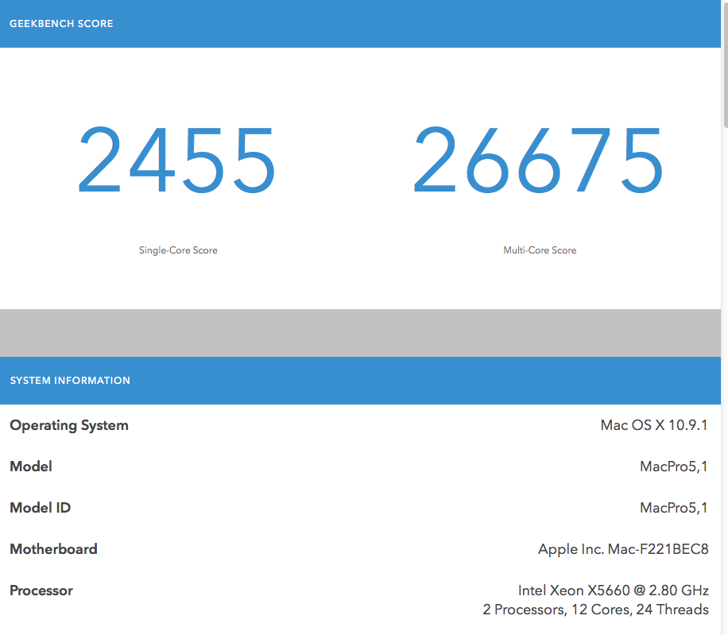Select the Model value MacPro5,1
The width and height of the screenshot is (728, 635).
(x=674, y=467)
